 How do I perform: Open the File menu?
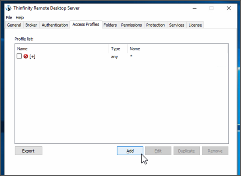9,17
